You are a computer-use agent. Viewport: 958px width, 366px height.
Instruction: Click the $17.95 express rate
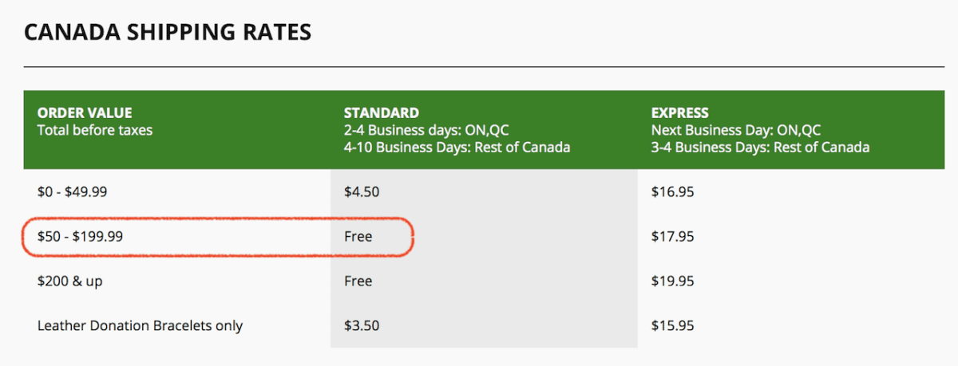click(x=672, y=237)
